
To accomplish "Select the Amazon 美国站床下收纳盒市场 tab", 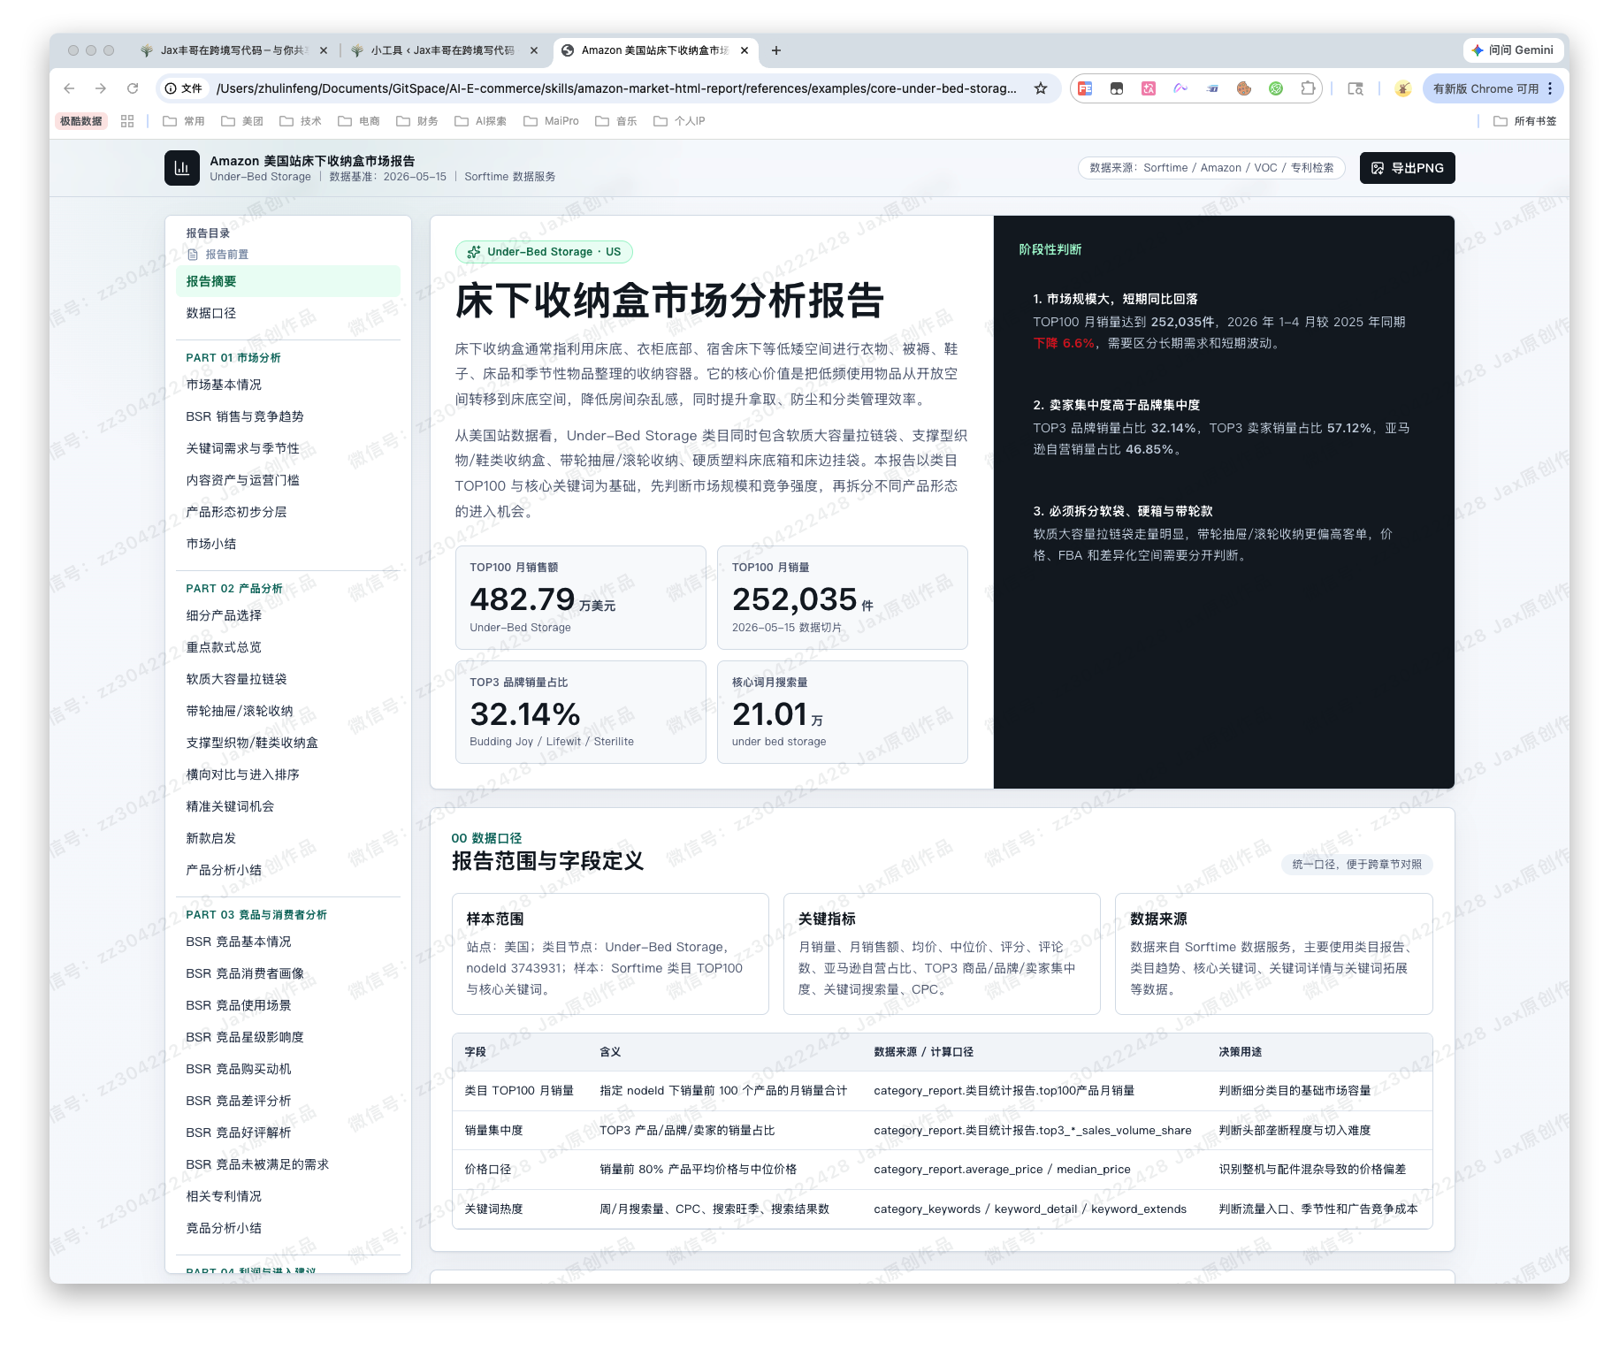I will 655,50.
